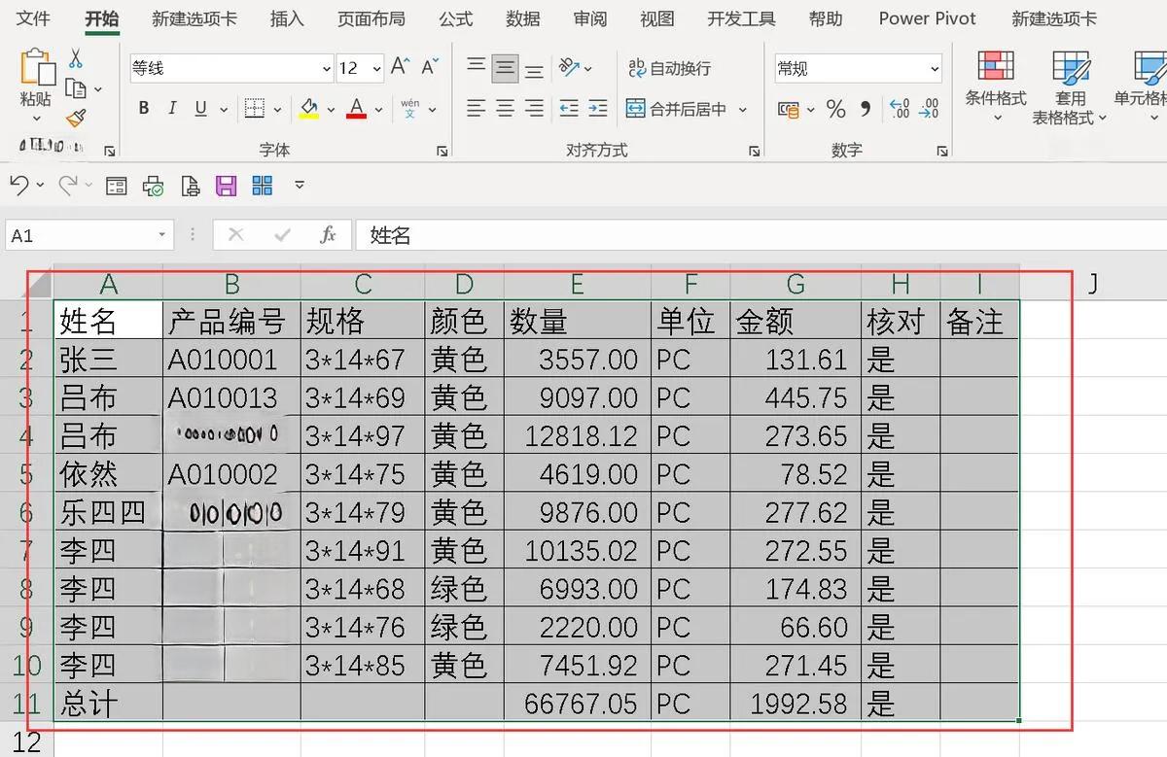Open the font name 等线 dropdown

327,68
